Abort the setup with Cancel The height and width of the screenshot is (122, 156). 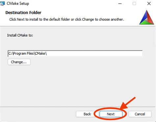pyautogui.click(x=140, y=114)
